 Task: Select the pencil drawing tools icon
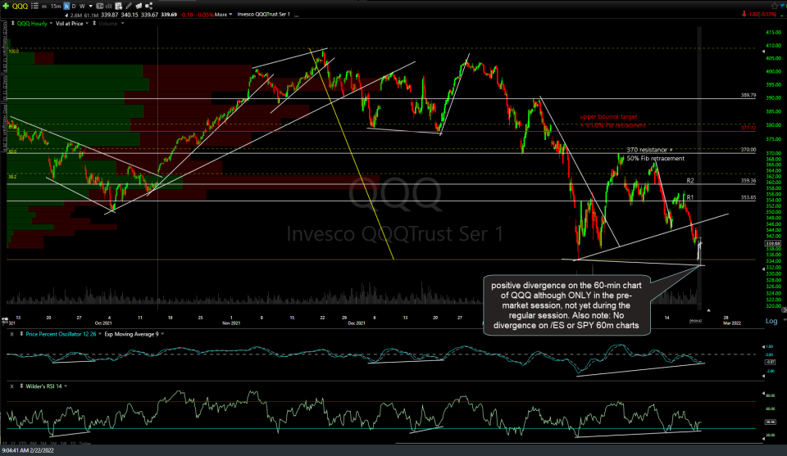[129, 6]
